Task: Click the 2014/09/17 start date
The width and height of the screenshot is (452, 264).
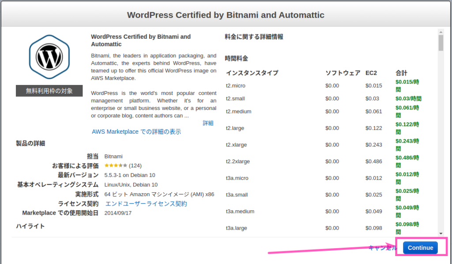Action: [118, 213]
